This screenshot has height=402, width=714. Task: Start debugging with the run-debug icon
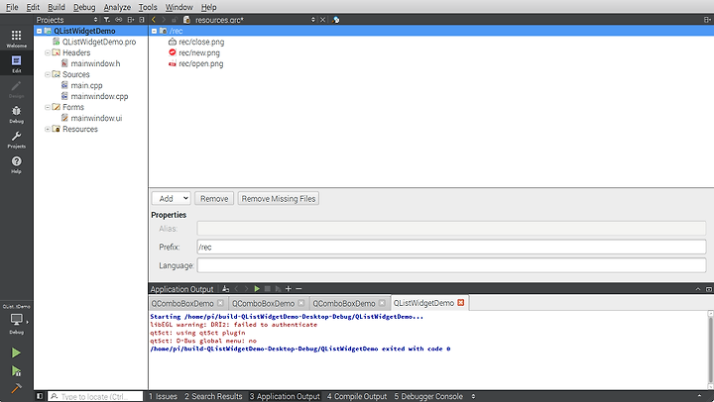pyautogui.click(x=16, y=371)
